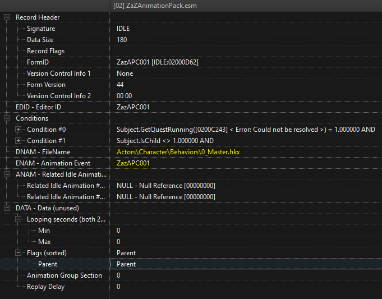
Task: Click Flags (sorted) value Parent
Action: pyautogui.click(x=126, y=252)
